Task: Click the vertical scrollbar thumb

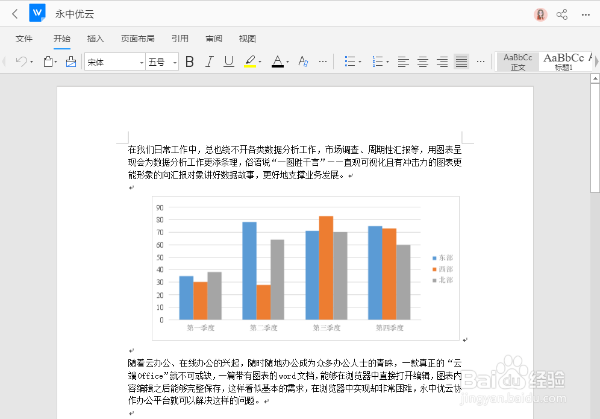Action: coord(595,138)
